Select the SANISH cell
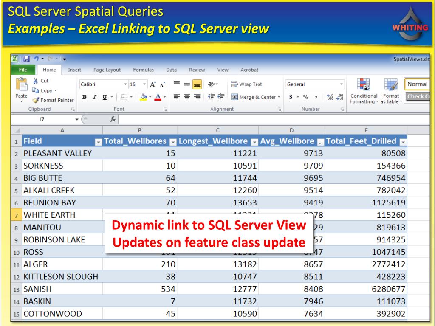The width and height of the screenshot is (435, 326). [62, 289]
